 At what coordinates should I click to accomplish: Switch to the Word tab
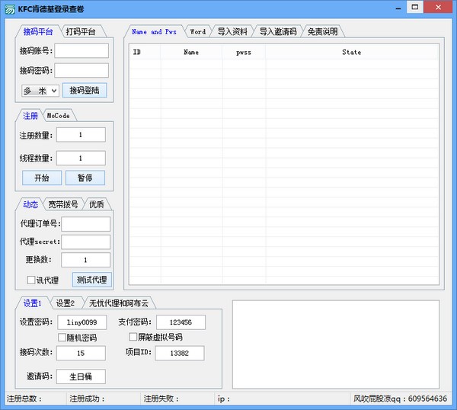pos(198,31)
